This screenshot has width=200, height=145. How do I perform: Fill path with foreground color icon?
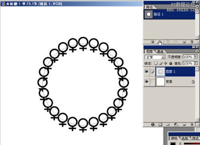[153, 42]
